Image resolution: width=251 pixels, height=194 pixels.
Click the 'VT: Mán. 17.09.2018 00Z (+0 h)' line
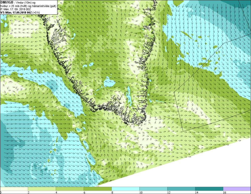[20, 12]
